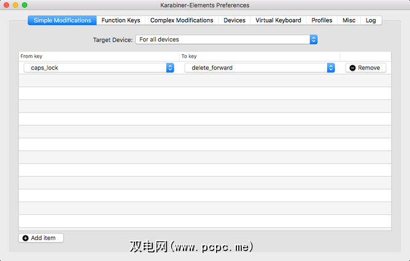Open the Misc tab
Screen dimensions: 410x261
349,20
